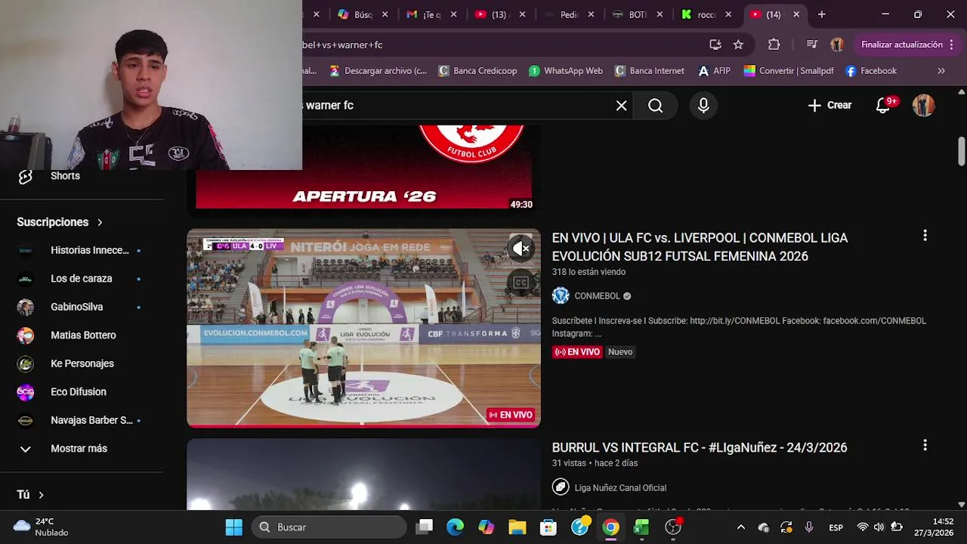Open Excel from the taskbar
967x544 pixels.
tap(641, 527)
